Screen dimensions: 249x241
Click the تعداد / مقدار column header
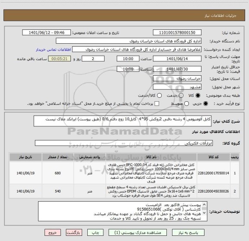click(57, 157)
